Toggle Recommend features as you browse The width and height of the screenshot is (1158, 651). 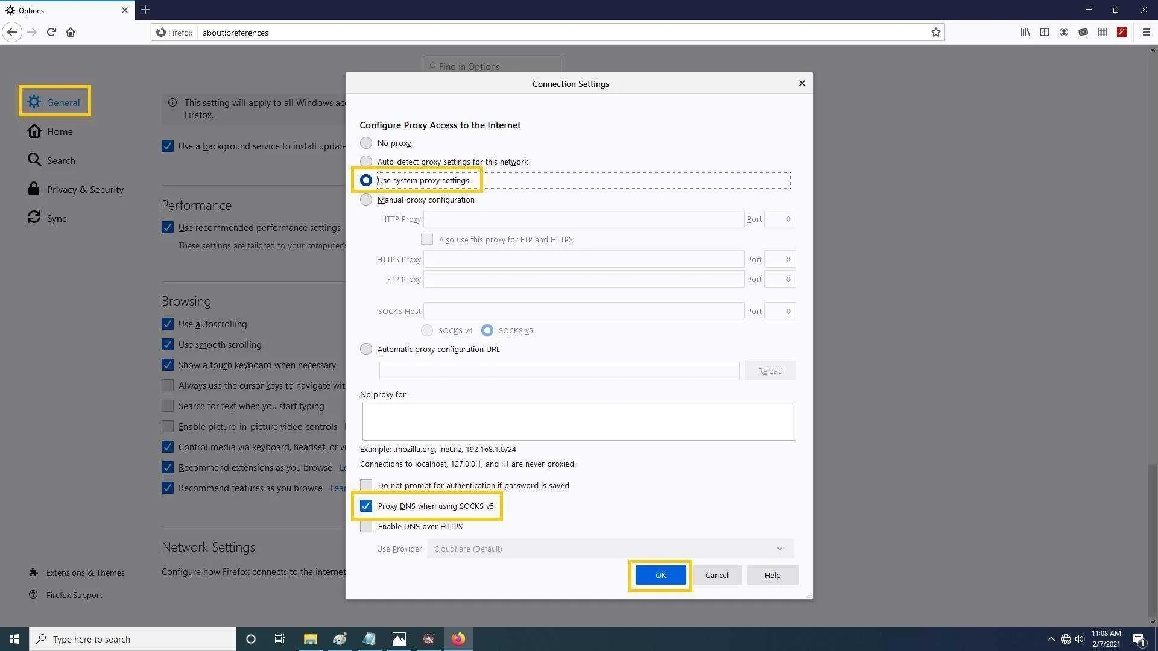coord(167,488)
